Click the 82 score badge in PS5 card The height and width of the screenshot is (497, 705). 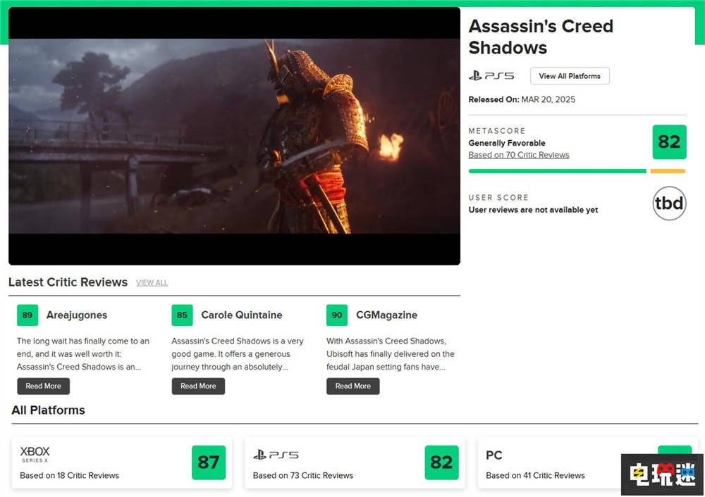441,463
